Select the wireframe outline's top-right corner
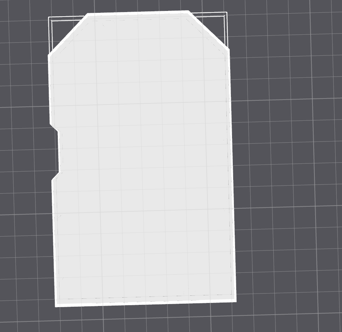Screen dimensions: 342x332 [x=226, y=13]
